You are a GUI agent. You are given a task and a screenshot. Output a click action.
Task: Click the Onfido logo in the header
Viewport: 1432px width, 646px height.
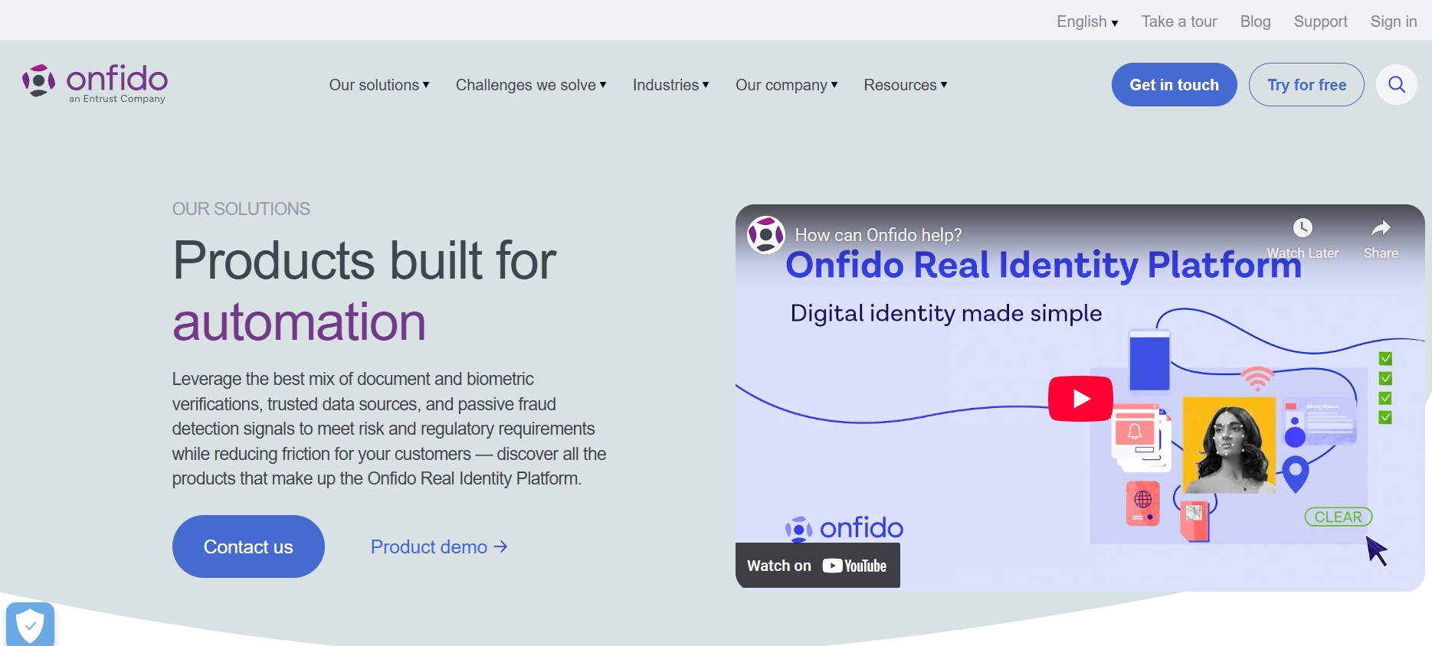95,83
